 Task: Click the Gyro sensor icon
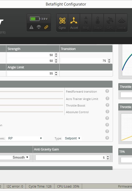pos(62,23)
